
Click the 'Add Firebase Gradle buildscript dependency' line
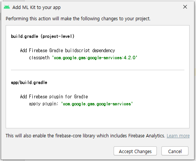pyautogui.click(x=67, y=50)
